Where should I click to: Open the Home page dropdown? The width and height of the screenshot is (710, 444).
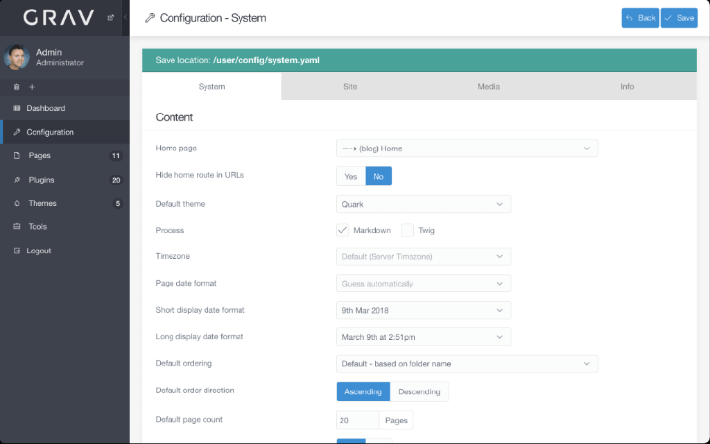[467, 148]
